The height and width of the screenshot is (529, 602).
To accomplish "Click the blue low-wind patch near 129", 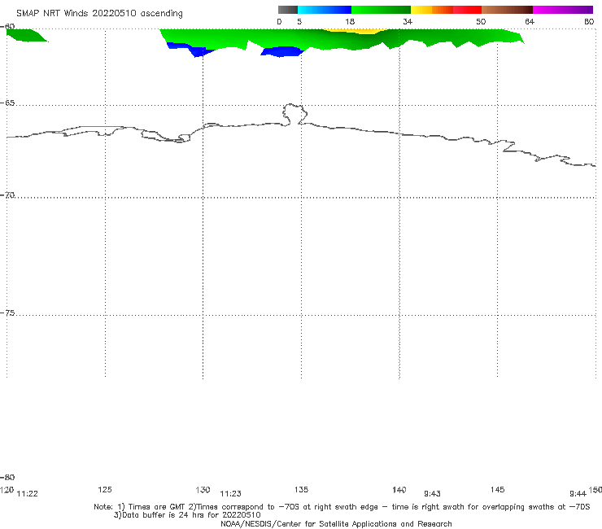I will coord(191,49).
